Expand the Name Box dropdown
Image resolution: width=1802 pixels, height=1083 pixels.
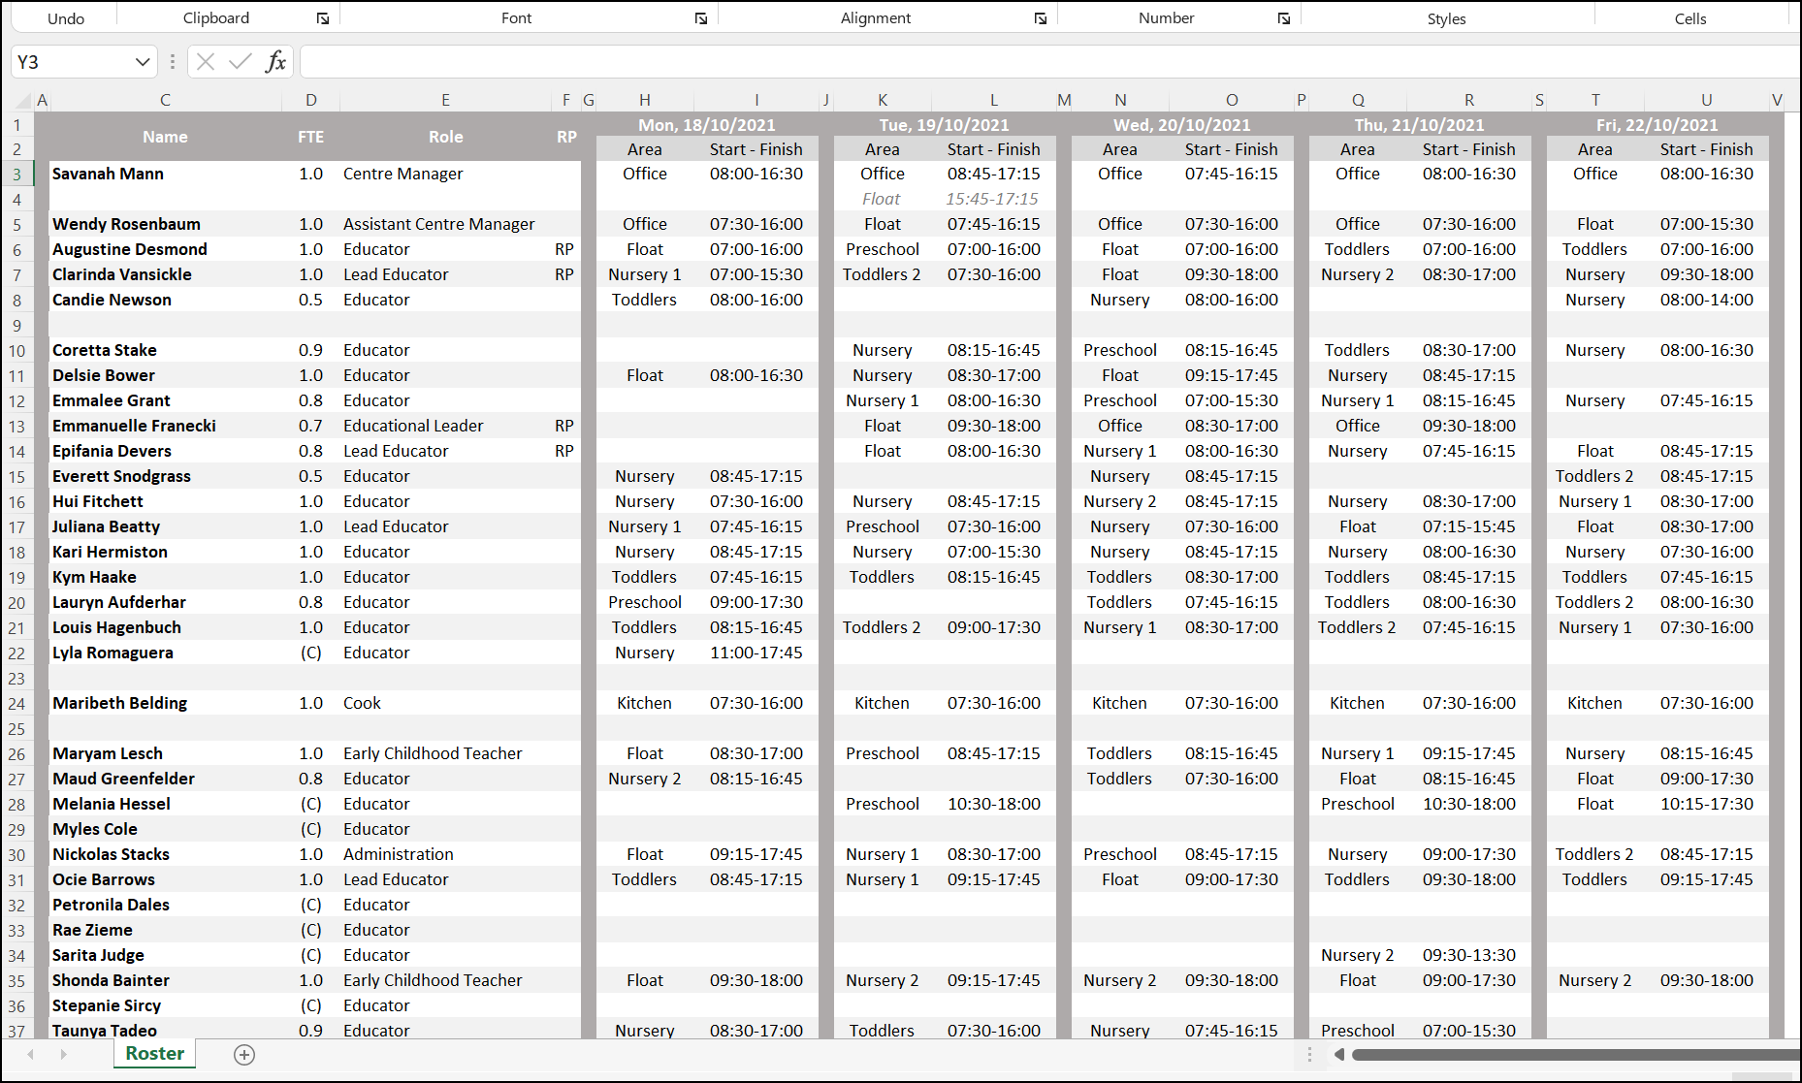(143, 62)
